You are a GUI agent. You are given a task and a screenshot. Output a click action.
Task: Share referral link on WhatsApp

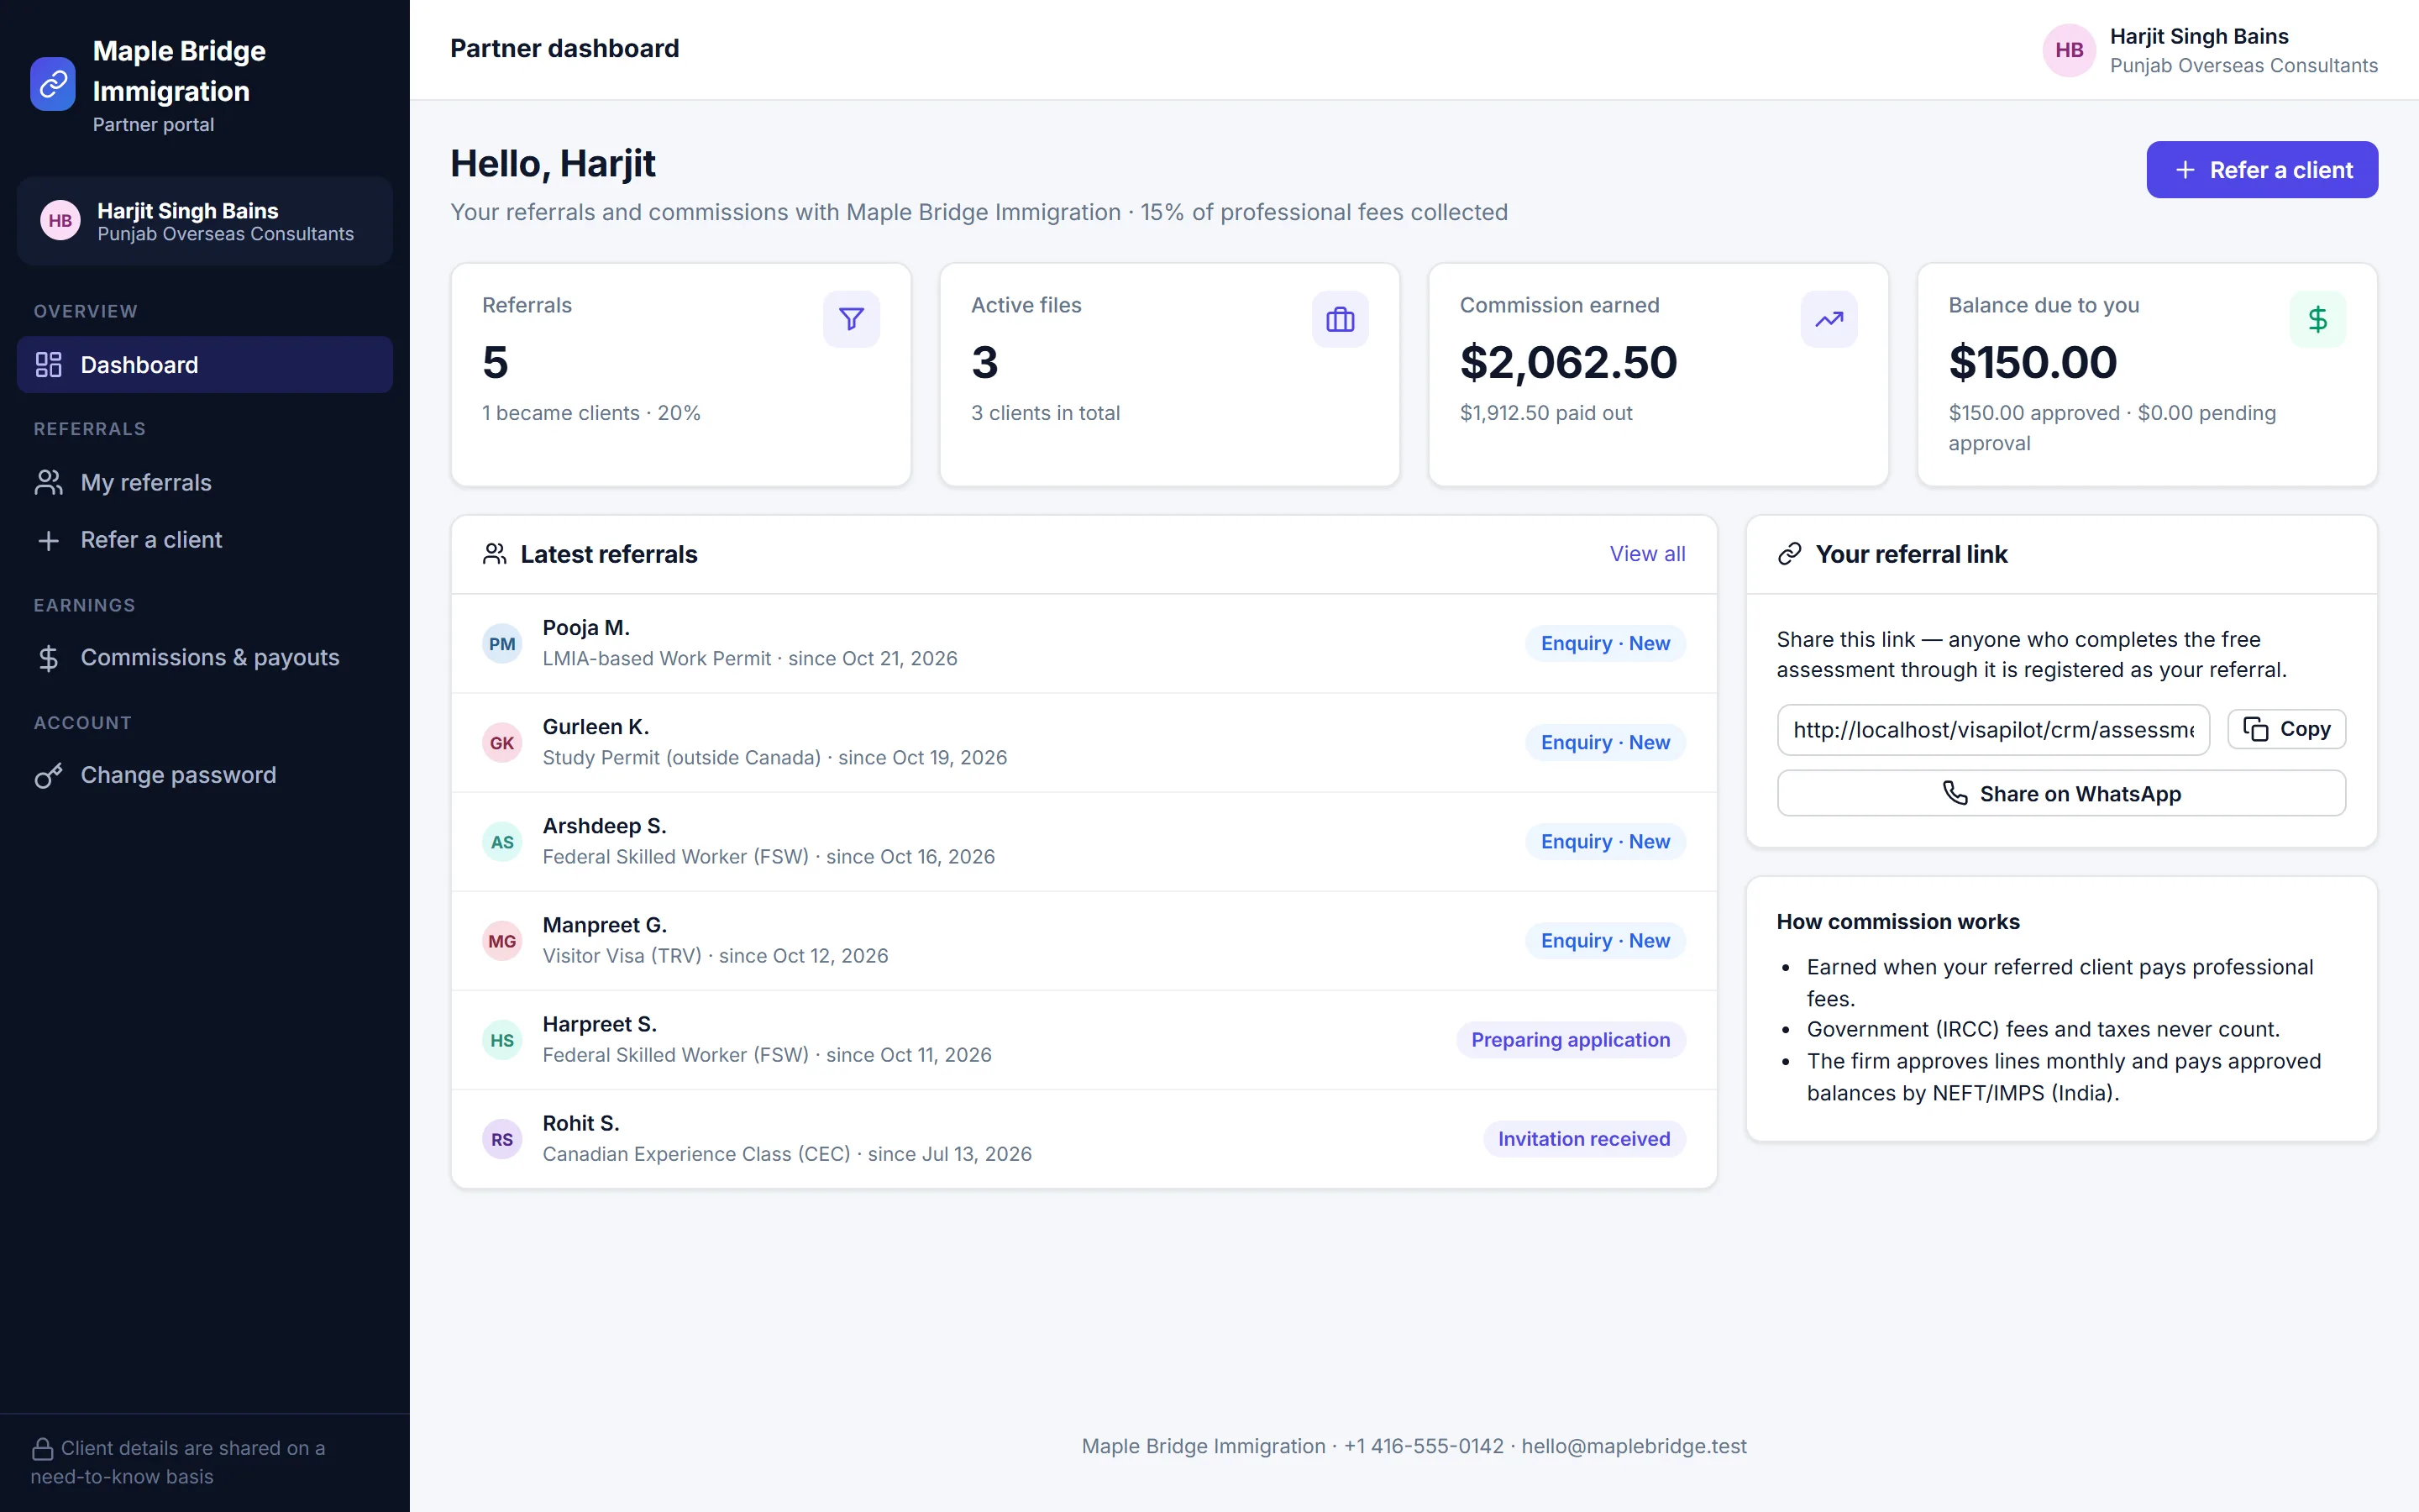(2061, 793)
